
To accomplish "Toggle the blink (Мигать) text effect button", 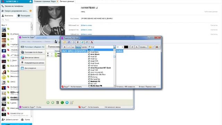I will [78, 47].
